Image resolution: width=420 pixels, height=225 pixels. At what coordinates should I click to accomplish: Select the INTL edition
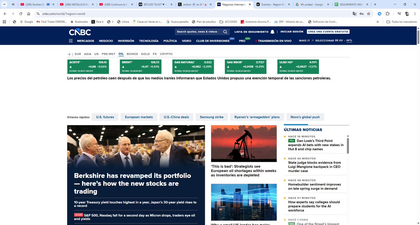349,41
